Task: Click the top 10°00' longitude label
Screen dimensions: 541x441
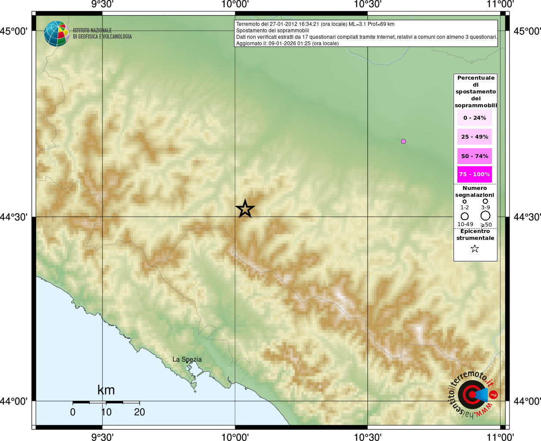Action: [235, 4]
